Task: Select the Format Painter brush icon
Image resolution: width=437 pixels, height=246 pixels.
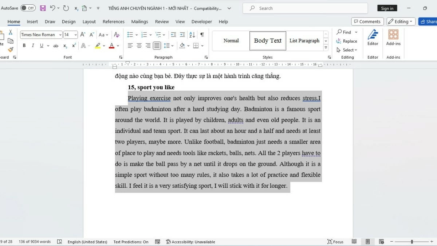Action: [11, 50]
